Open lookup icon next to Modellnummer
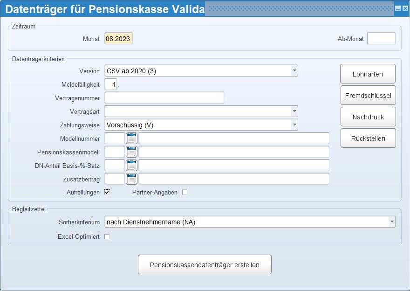 131,139
